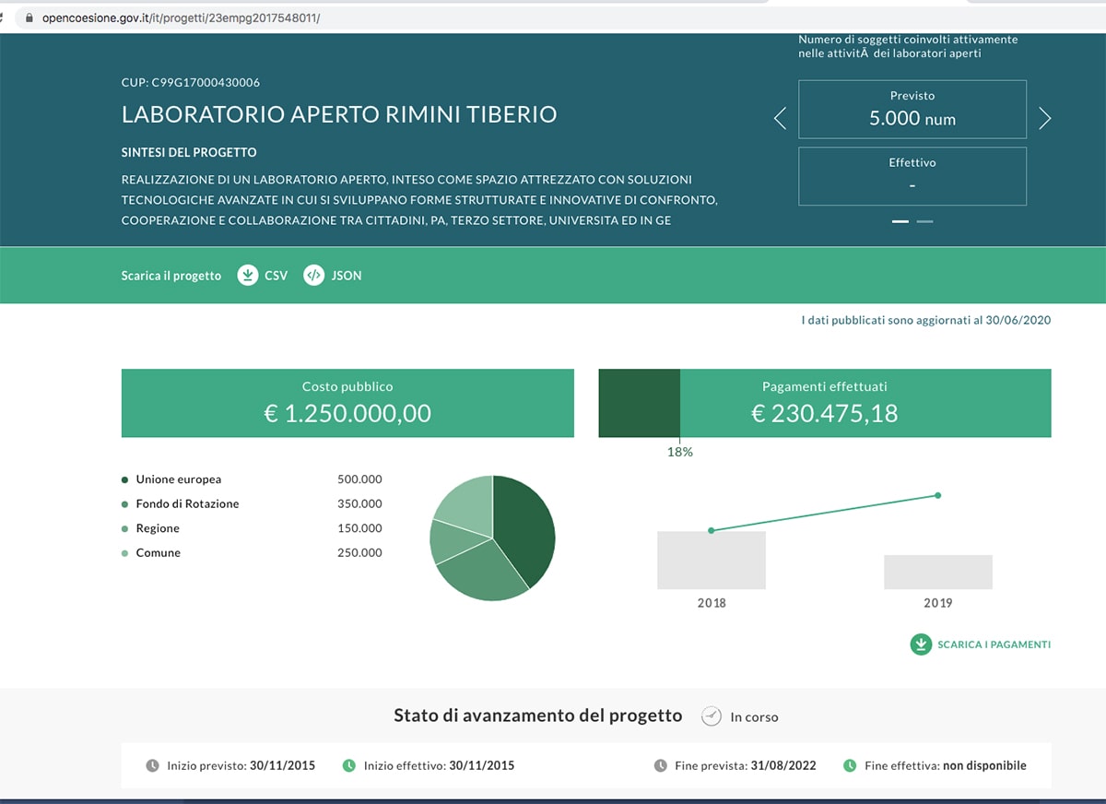Image resolution: width=1106 pixels, height=804 pixels.
Task: Click Inizio effettivo: 30/11/2015 text
Action: point(439,765)
